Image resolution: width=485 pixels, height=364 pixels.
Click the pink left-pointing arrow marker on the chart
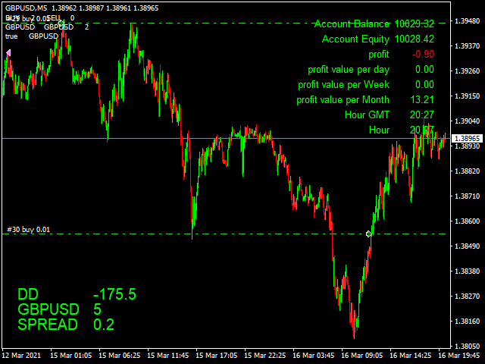tap(8, 53)
